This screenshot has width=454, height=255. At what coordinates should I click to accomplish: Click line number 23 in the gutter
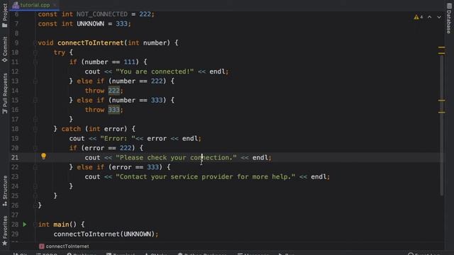coord(15,176)
